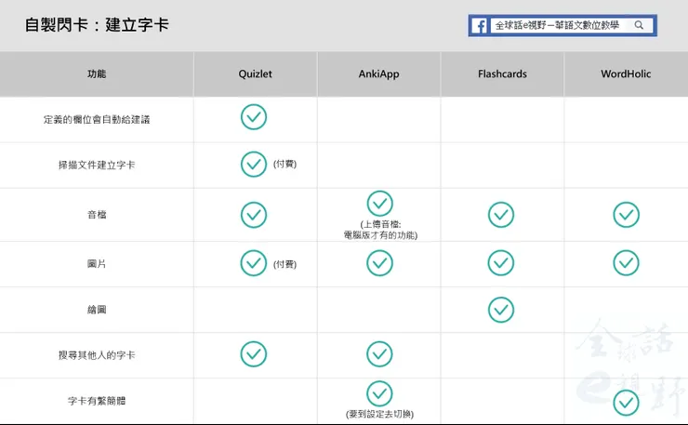The width and height of the screenshot is (688, 425).
Task: Click the 圖片 row label
Action: point(97,264)
